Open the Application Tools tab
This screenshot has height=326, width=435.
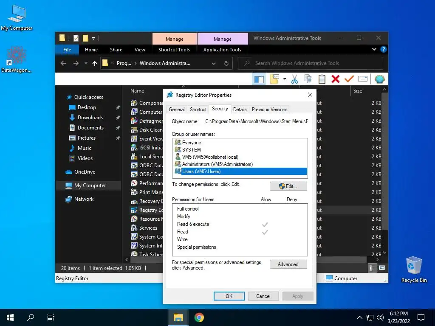[x=222, y=50]
